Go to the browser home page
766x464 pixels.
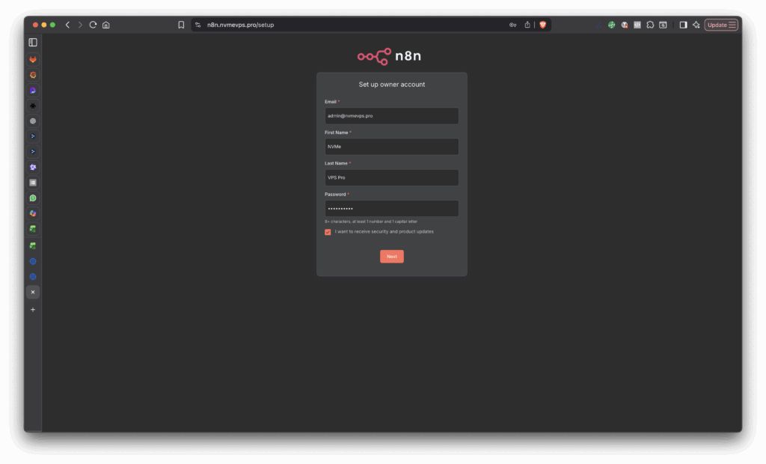[x=106, y=25]
